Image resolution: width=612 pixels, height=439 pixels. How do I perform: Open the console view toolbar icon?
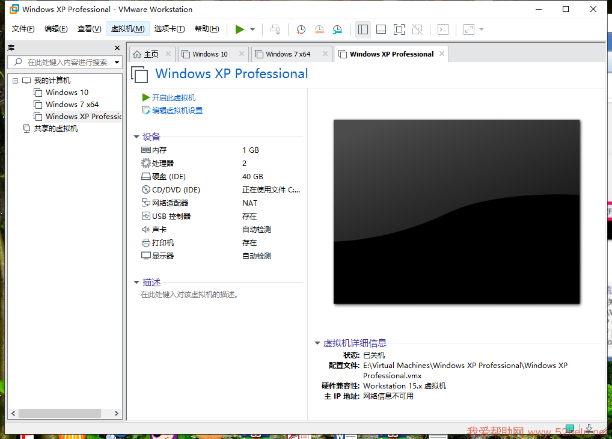[x=443, y=29]
